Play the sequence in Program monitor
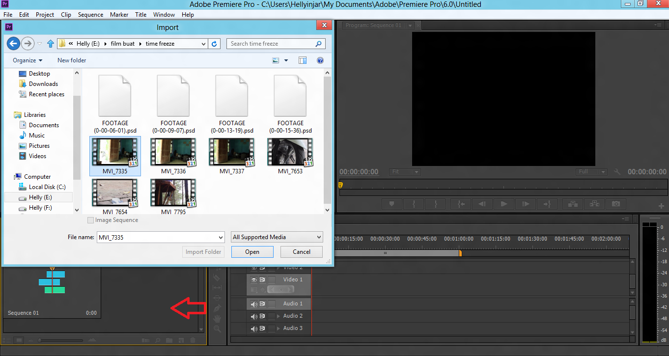669x356 pixels. 503,204
